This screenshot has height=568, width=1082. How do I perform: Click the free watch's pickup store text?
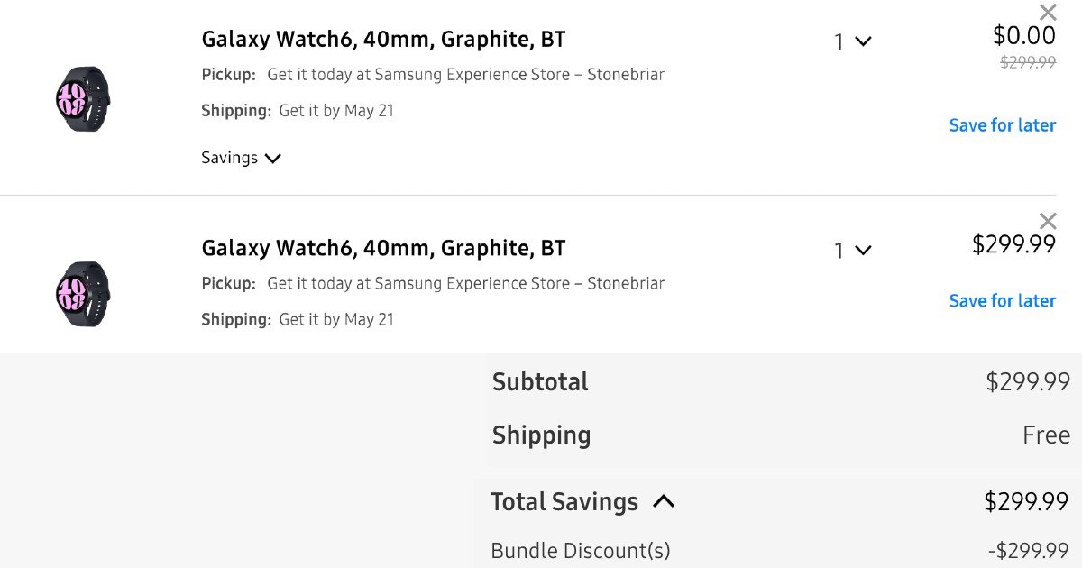click(465, 75)
